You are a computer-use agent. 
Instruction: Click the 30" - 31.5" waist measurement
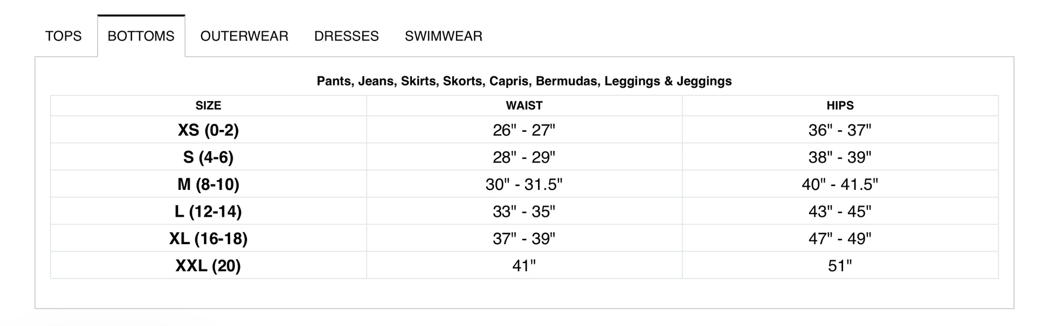point(524,184)
